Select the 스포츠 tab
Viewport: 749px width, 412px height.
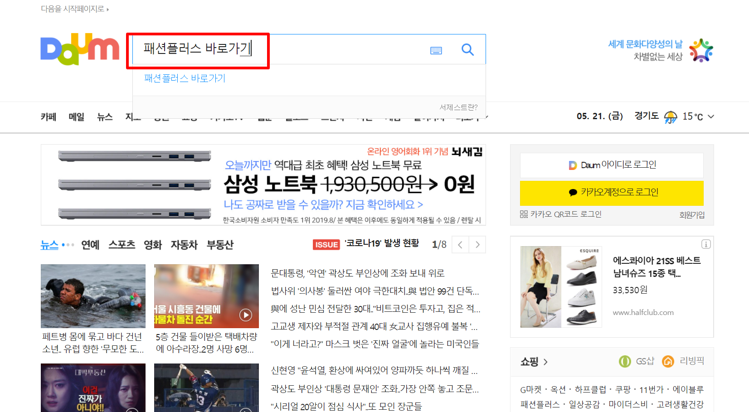click(x=122, y=245)
